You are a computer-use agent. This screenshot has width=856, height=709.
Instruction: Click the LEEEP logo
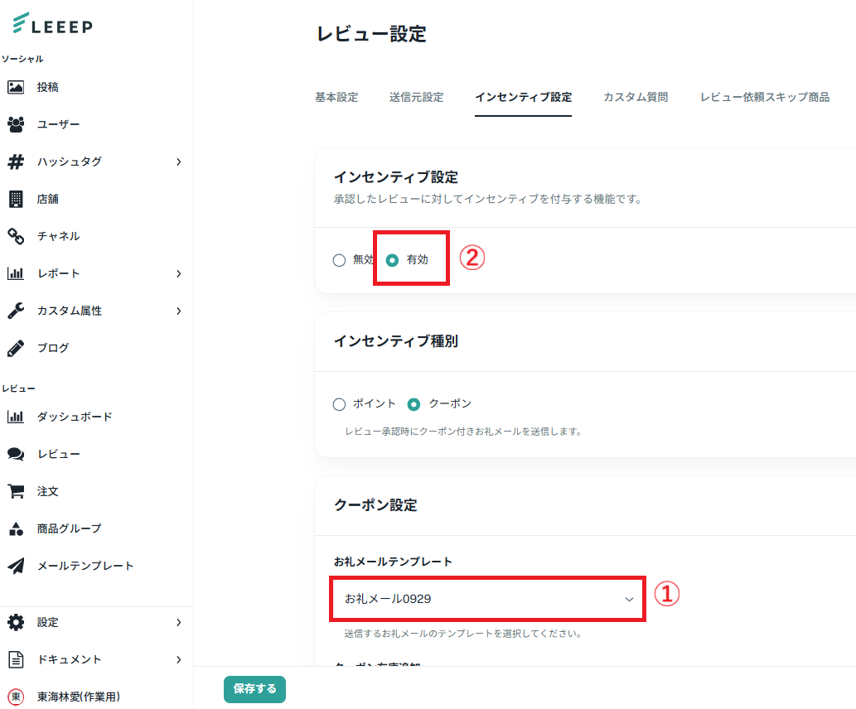[53, 24]
